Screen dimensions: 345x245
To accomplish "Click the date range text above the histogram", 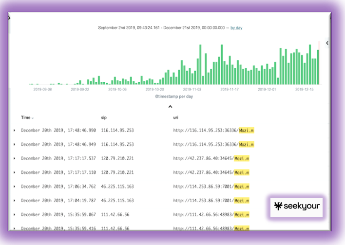I will tap(161, 28).
